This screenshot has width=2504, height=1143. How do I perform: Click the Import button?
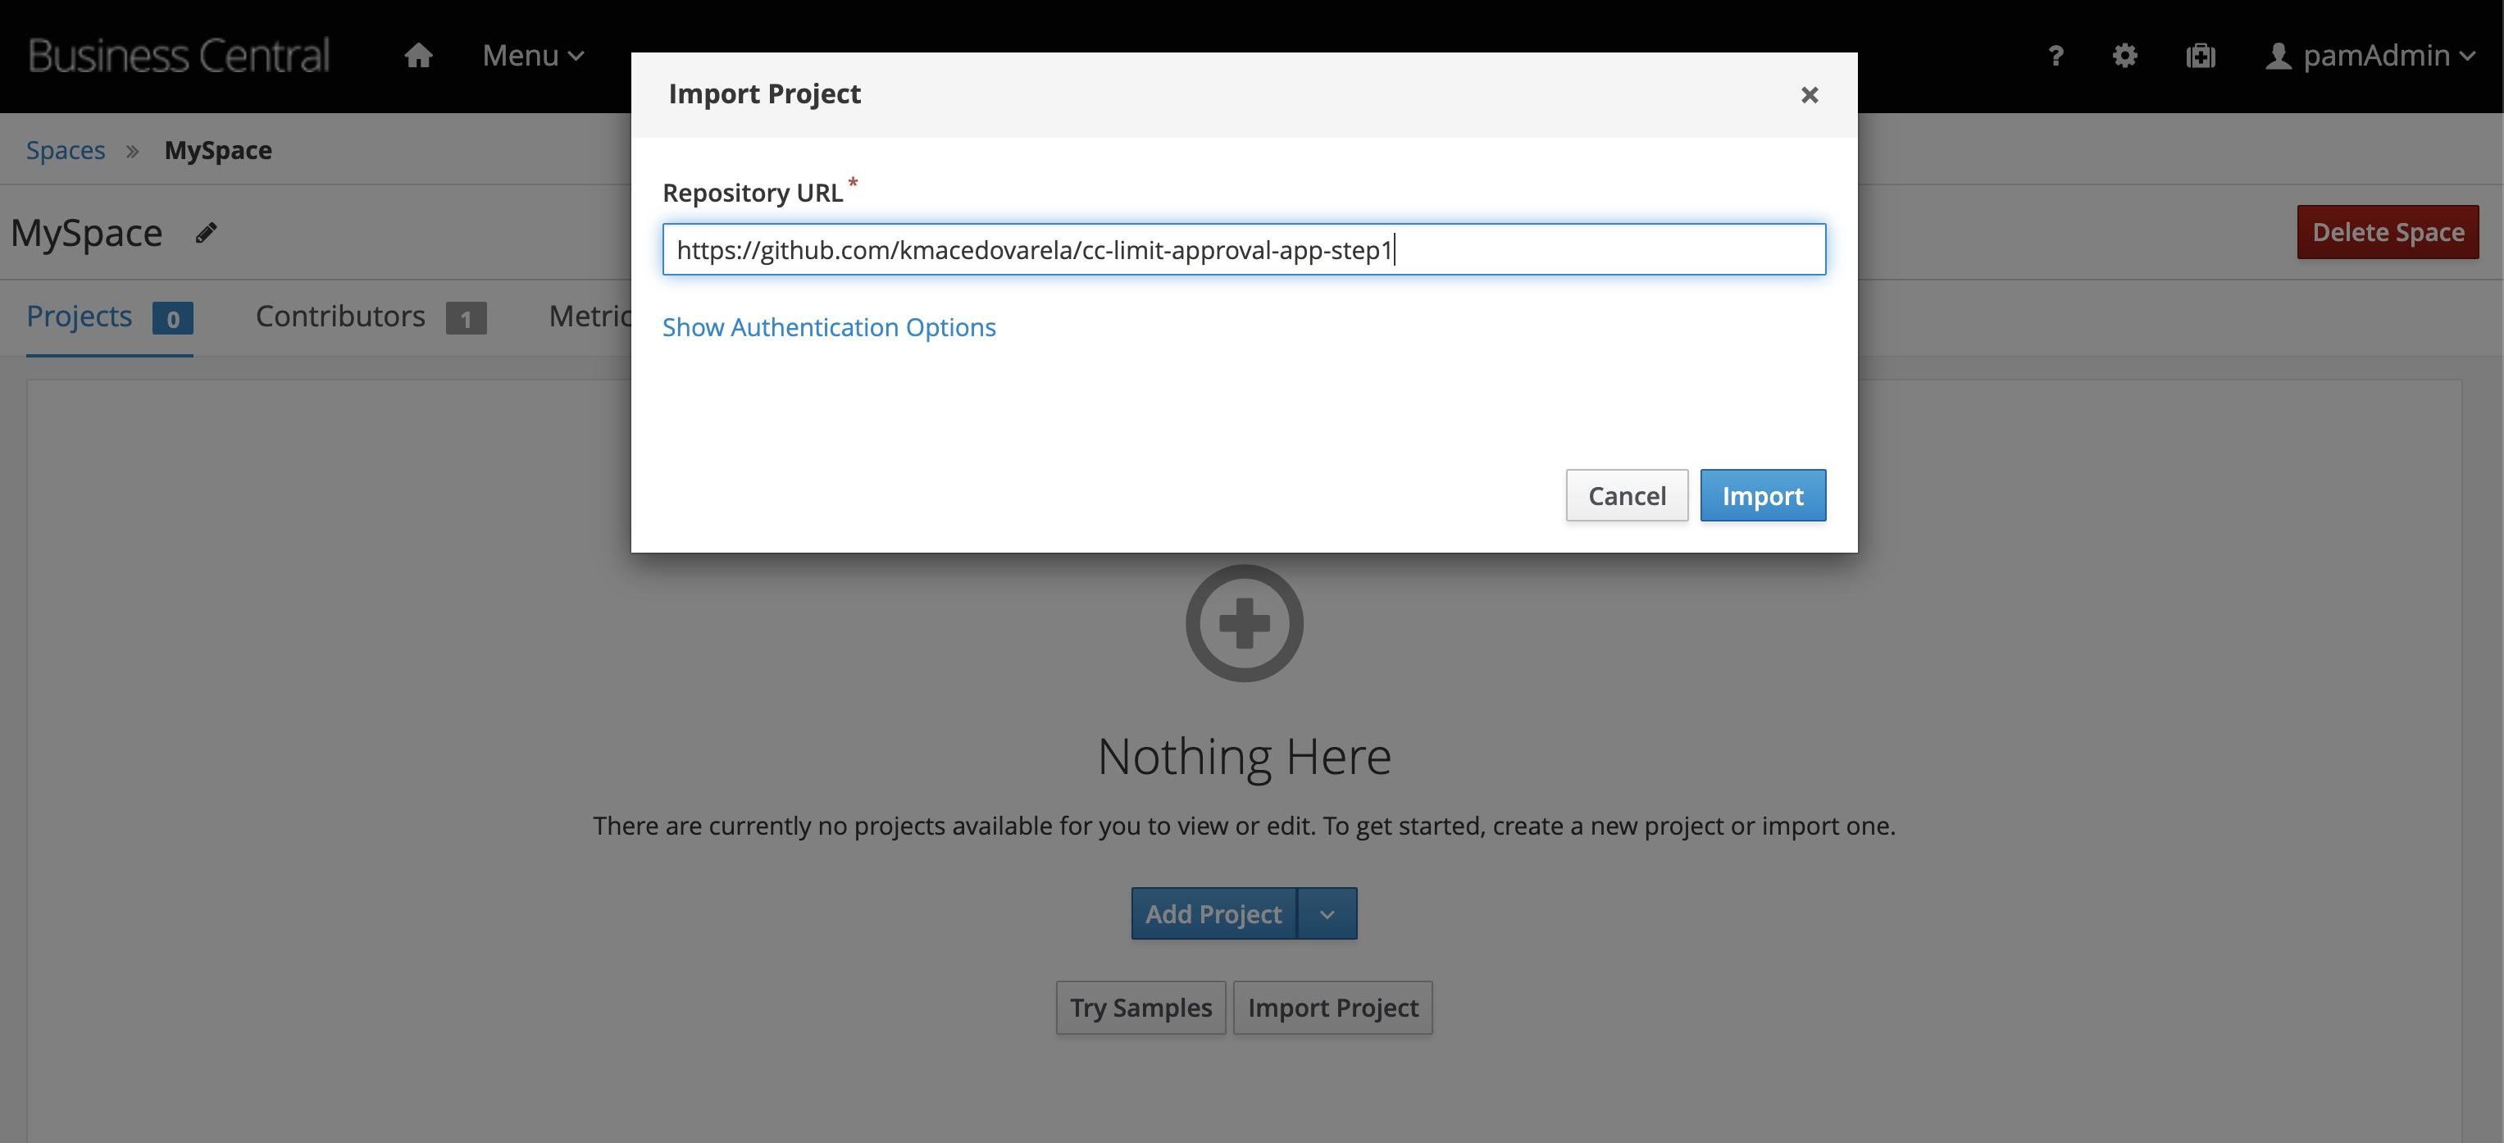click(x=1762, y=496)
